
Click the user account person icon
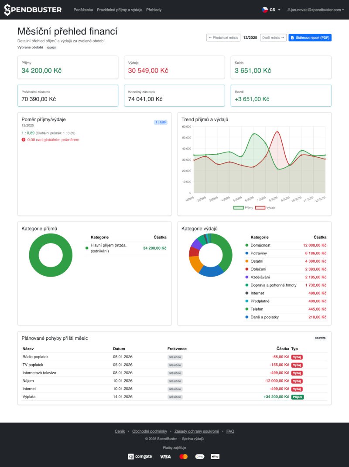pos(289,10)
